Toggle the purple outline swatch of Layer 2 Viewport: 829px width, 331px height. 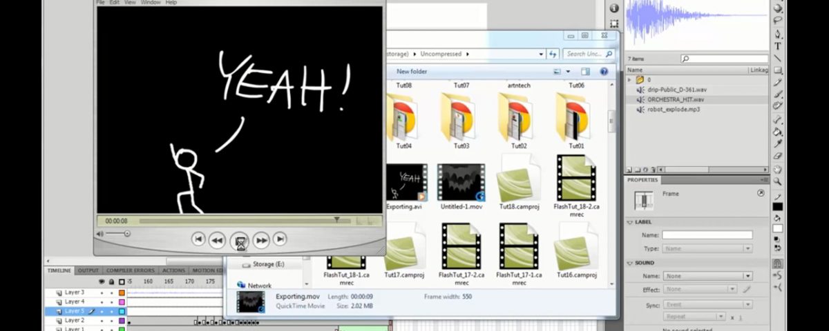(x=122, y=321)
